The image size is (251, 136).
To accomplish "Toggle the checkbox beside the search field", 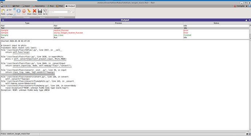I will coord(71,12).
